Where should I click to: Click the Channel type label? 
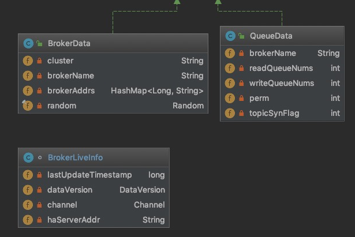pyautogui.click(x=149, y=205)
